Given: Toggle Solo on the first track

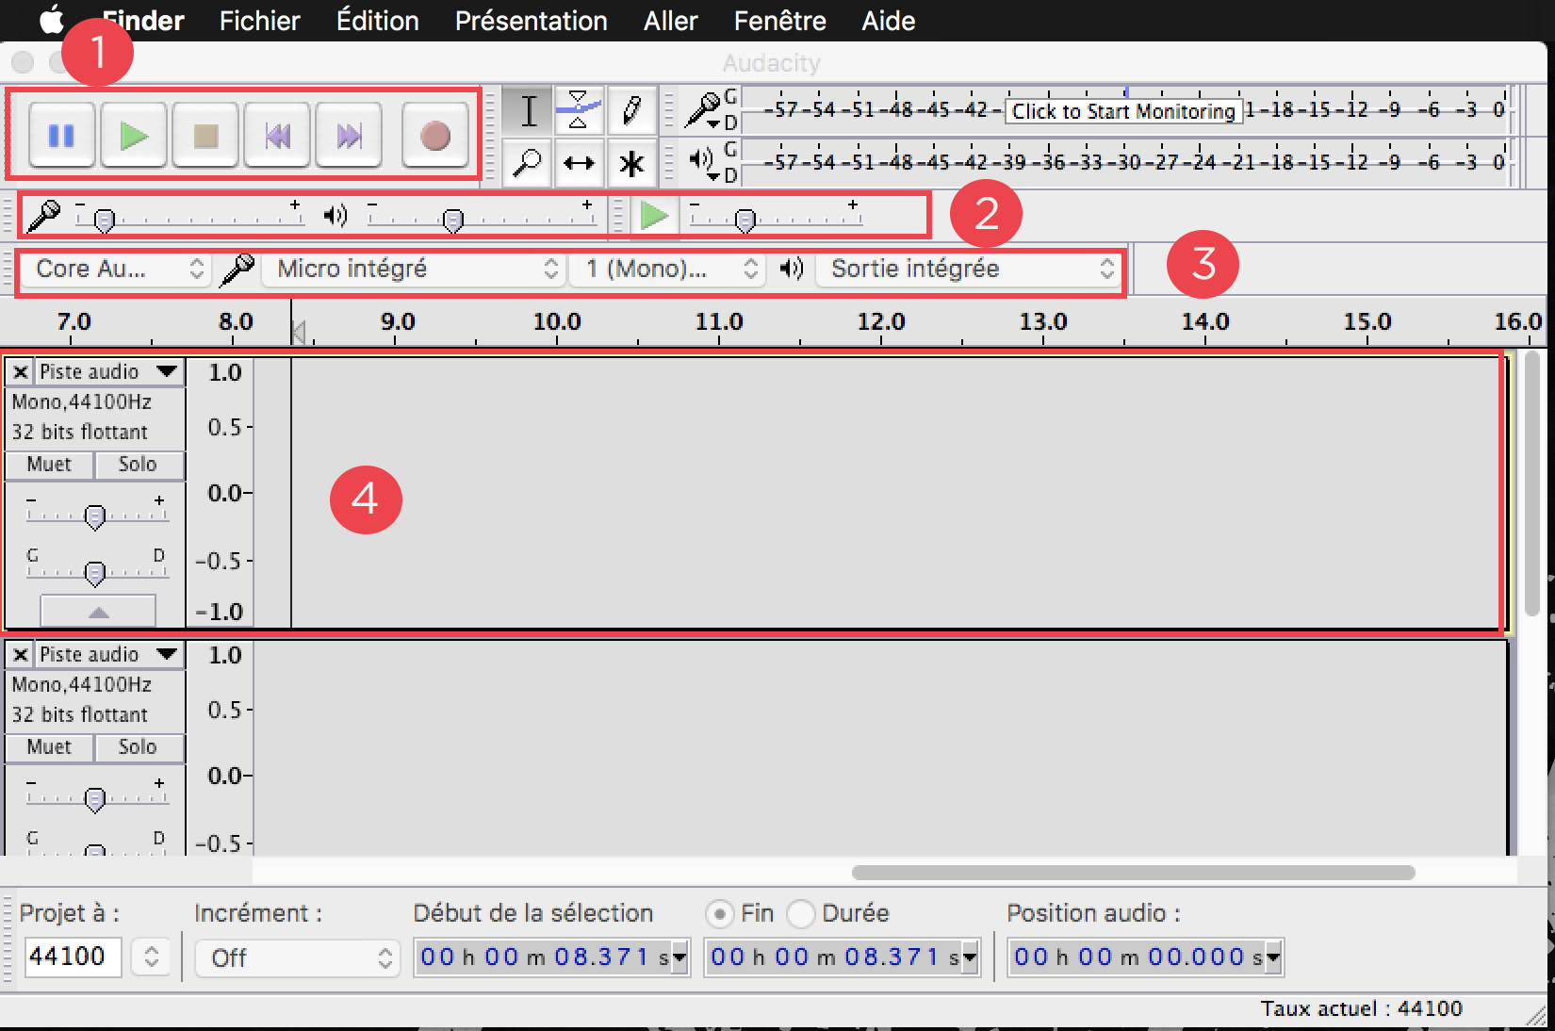Looking at the screenshot, I should 138,465.
